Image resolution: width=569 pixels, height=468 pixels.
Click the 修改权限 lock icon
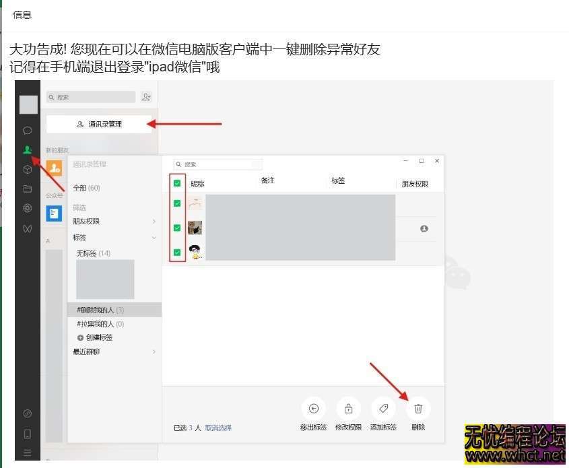coord(348,409)
